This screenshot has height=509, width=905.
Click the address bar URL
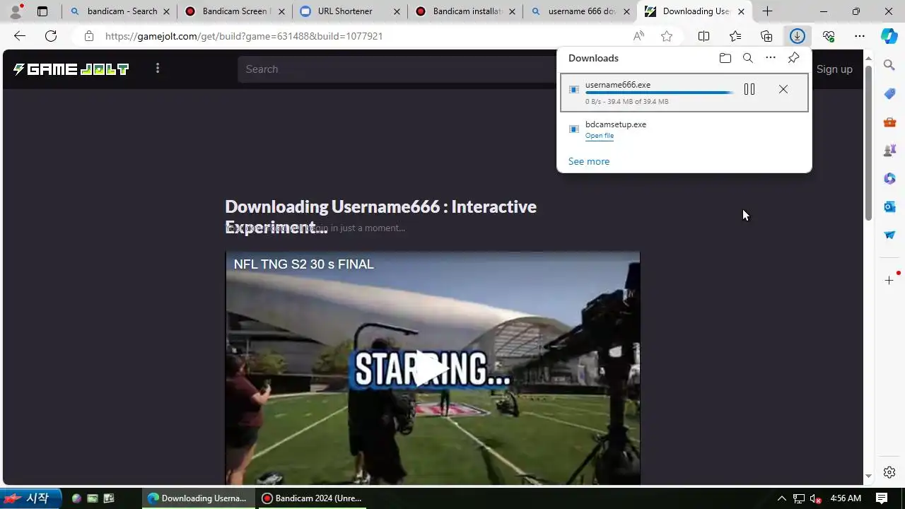coord(244,36)
